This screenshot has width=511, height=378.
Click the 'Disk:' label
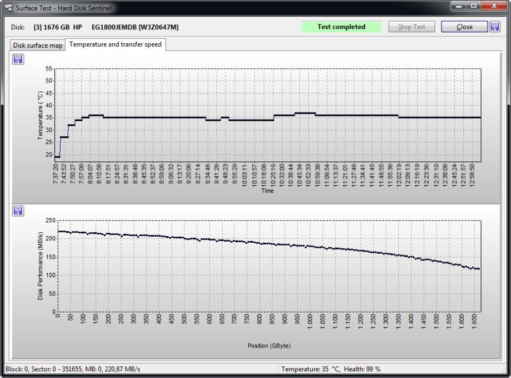click(x=18, y=27)
